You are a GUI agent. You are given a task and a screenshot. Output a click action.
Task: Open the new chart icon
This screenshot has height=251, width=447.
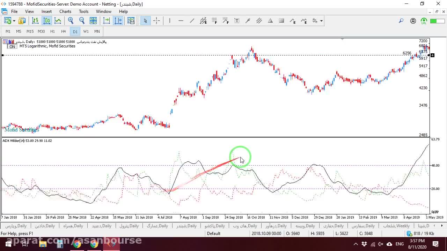point(7,21)
